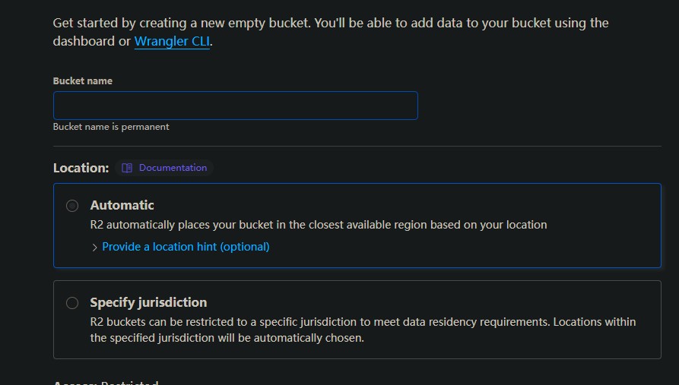Click the "Bucket name" field label
The height and width of the screenshot is (385, 679).
83,81
